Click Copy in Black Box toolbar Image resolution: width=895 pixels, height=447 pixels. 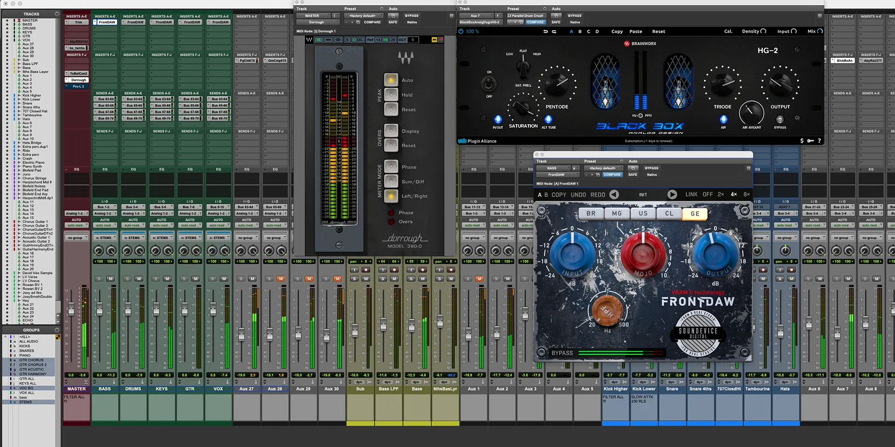coord(617,32)
